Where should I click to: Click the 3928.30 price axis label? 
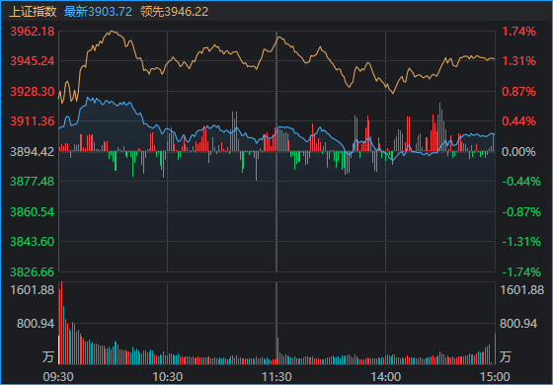[x=33, y=92]
